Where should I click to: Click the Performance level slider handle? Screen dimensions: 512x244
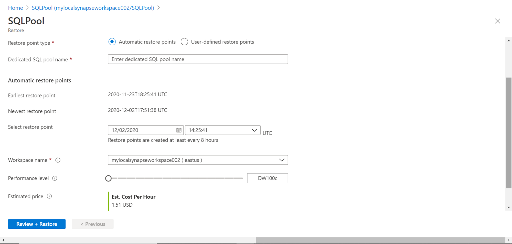click(109, 178)
